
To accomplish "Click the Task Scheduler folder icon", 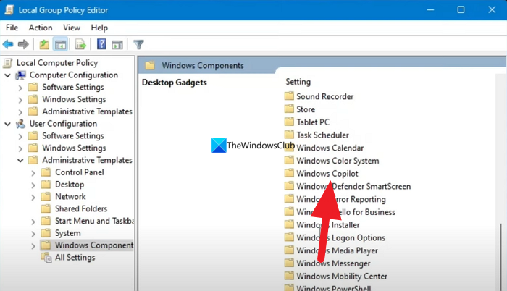I will pyautogui.click(x=289, y=135).
